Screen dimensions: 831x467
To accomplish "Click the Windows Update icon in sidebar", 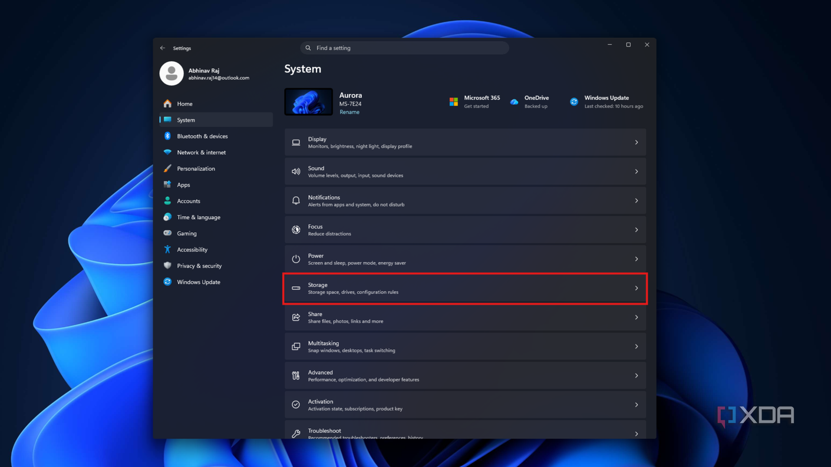I will point(167,281).
